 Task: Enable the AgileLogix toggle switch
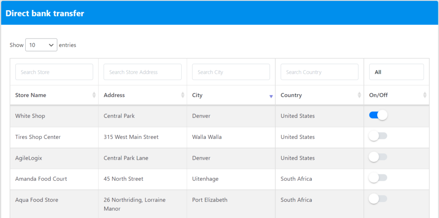tap(378, 157)
